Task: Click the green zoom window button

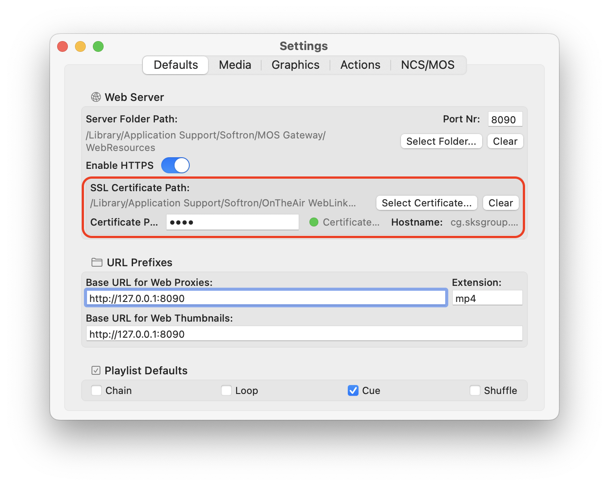Action: pos(98,46)
